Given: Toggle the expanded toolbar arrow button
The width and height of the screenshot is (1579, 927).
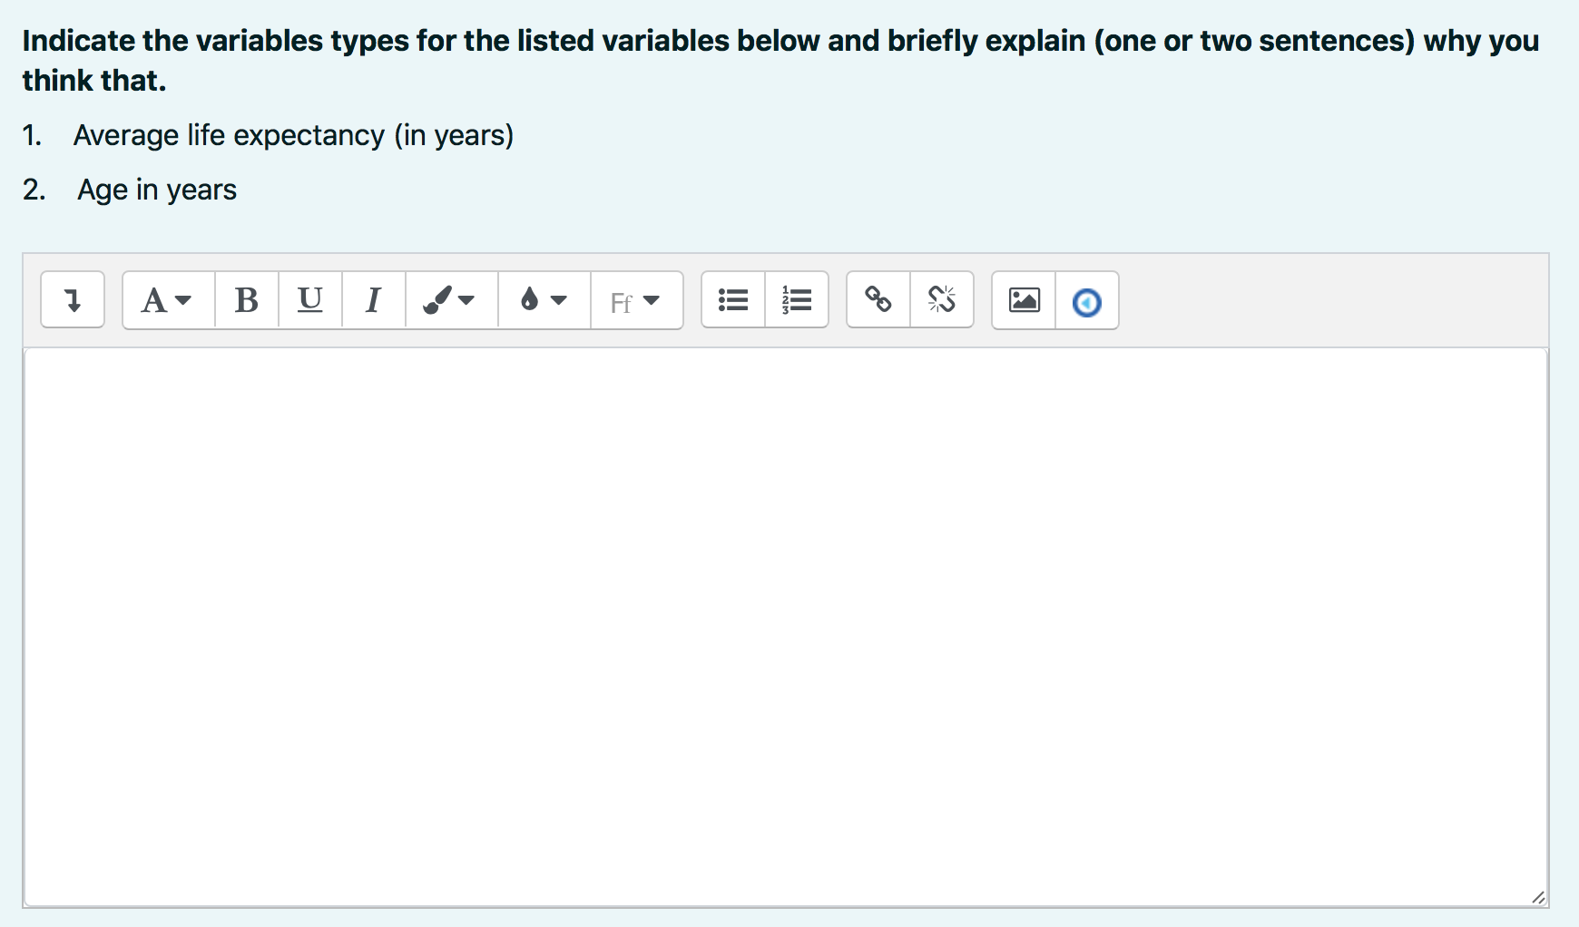Looking at the screenshot, I should pyautogui.click(x=73, y=300).
